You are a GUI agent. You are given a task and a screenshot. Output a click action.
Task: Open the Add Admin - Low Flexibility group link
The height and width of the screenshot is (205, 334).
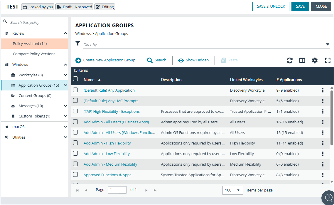point(107,154)
